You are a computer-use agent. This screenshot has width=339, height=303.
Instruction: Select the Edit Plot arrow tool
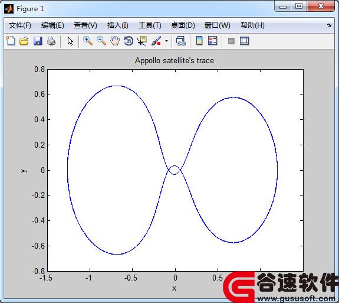click(70, 41)
